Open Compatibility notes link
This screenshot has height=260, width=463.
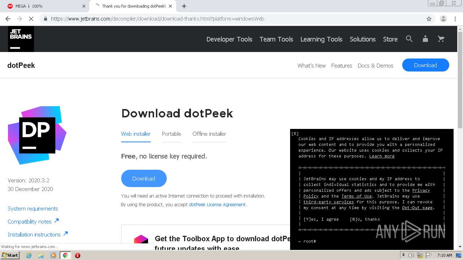click(x=33, y=221)
